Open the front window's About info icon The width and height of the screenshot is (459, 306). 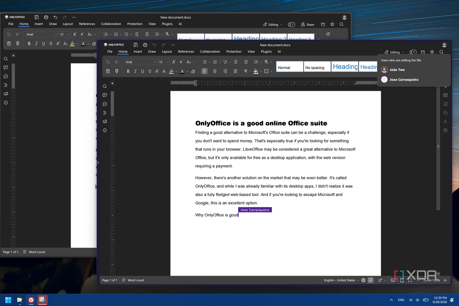[105, 130]
